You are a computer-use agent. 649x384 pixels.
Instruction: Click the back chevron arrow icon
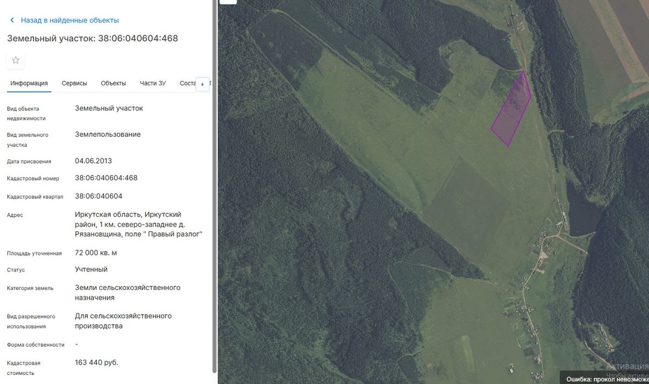12,21
